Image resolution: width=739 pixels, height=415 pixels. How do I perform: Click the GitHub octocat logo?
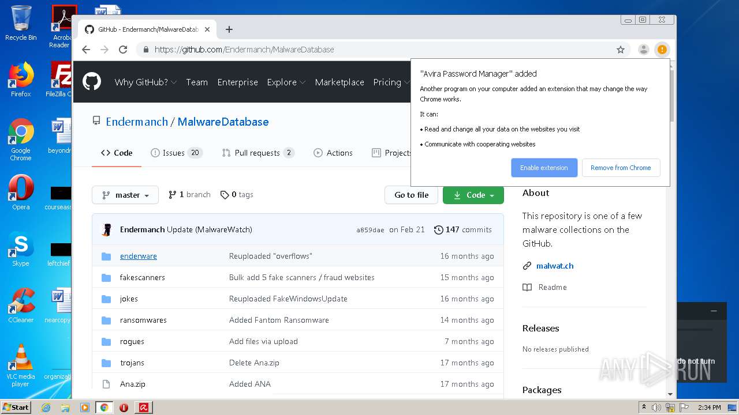coord(92,82)
